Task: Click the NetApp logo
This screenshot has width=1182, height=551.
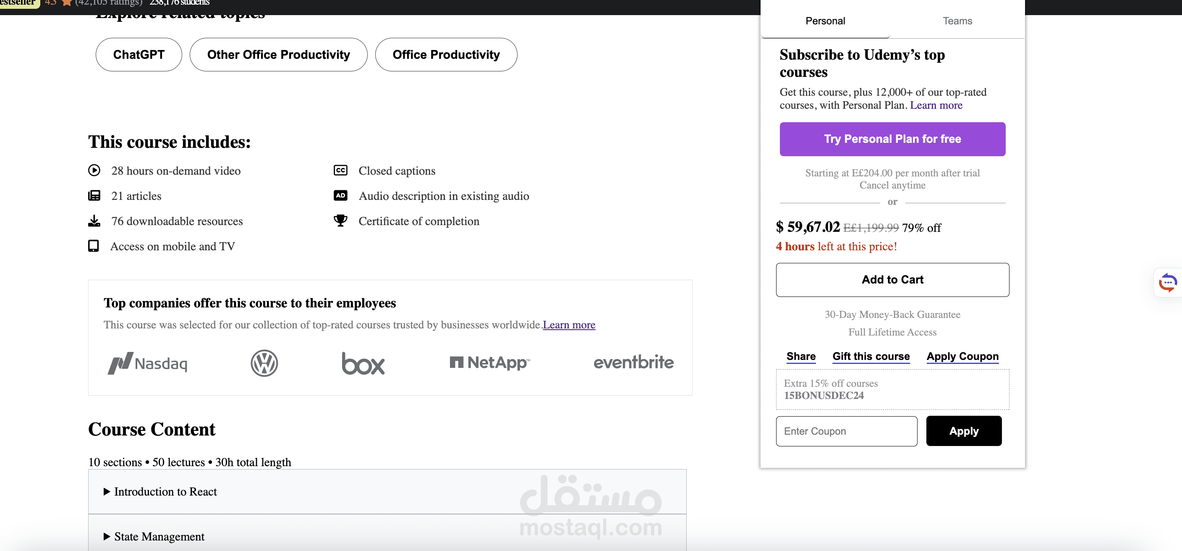Action: click(x=489, y=363)
